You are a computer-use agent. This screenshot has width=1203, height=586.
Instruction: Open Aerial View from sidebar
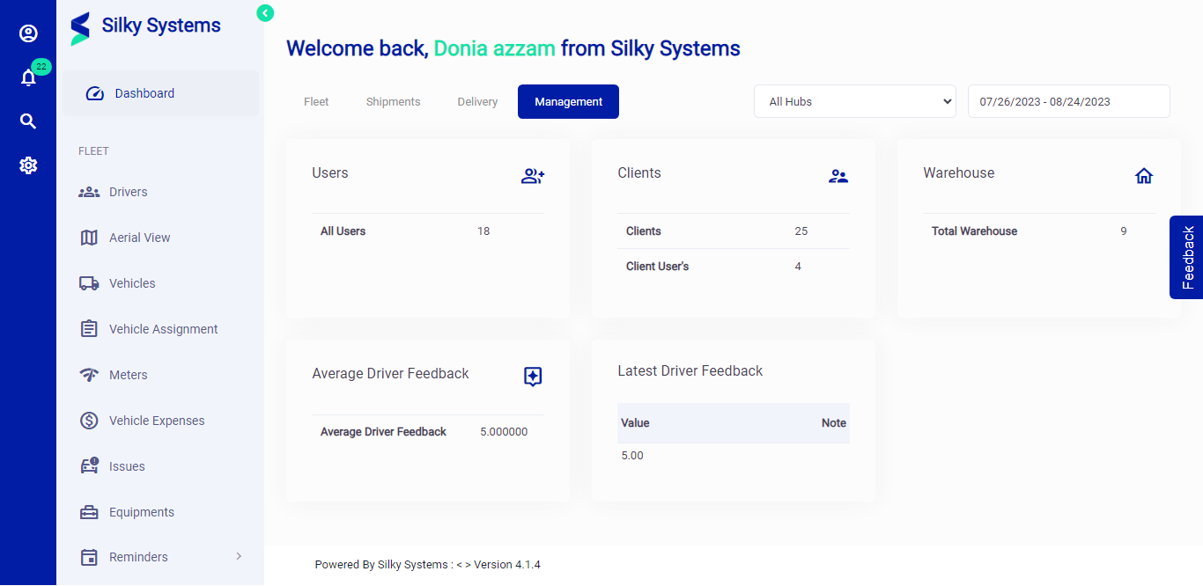[x=139, y=238]
